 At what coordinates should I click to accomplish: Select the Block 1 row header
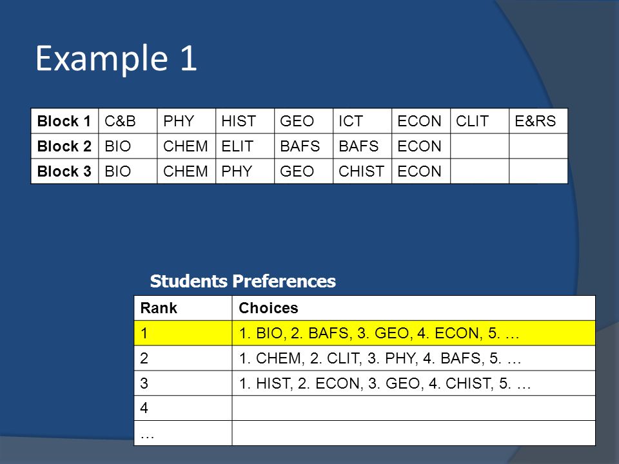coord(64,121)
